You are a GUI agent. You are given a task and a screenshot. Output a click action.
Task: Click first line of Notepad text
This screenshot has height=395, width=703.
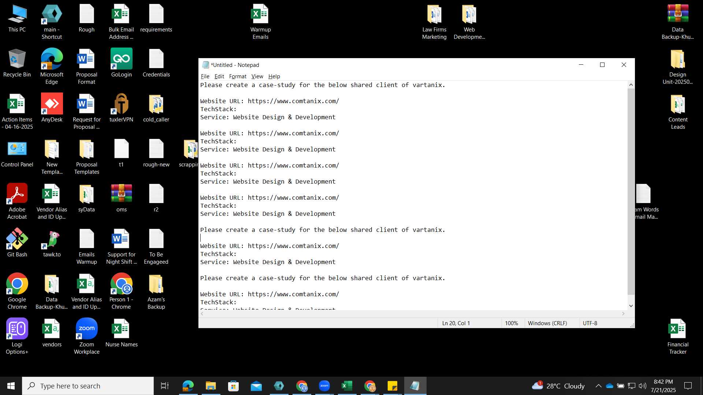point(323,85)
